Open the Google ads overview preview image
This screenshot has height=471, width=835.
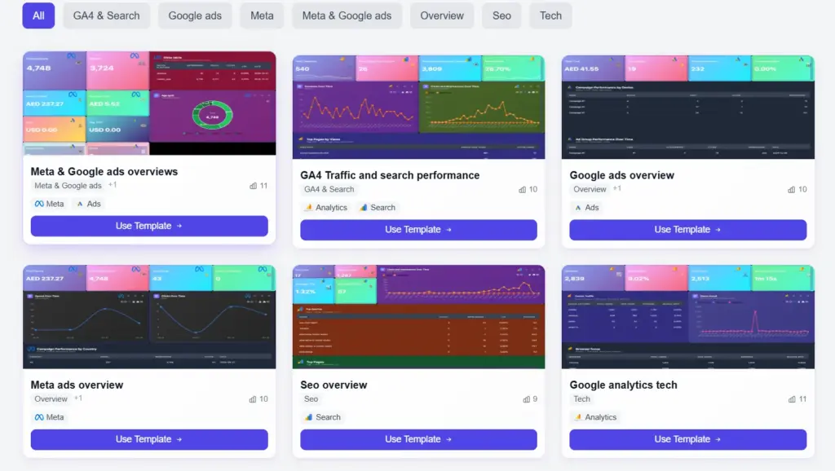point(687,107)
